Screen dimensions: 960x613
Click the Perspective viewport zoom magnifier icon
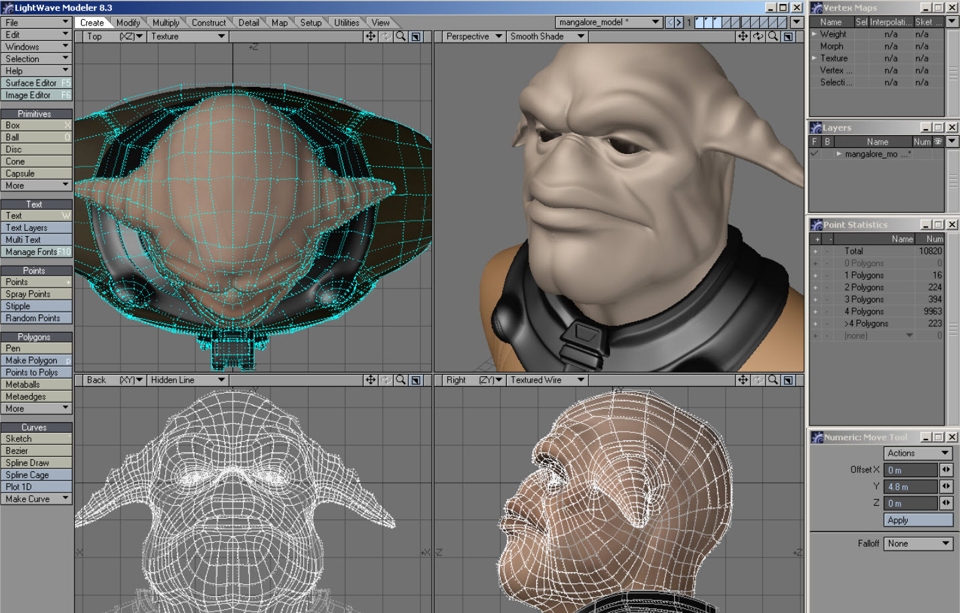773,36
